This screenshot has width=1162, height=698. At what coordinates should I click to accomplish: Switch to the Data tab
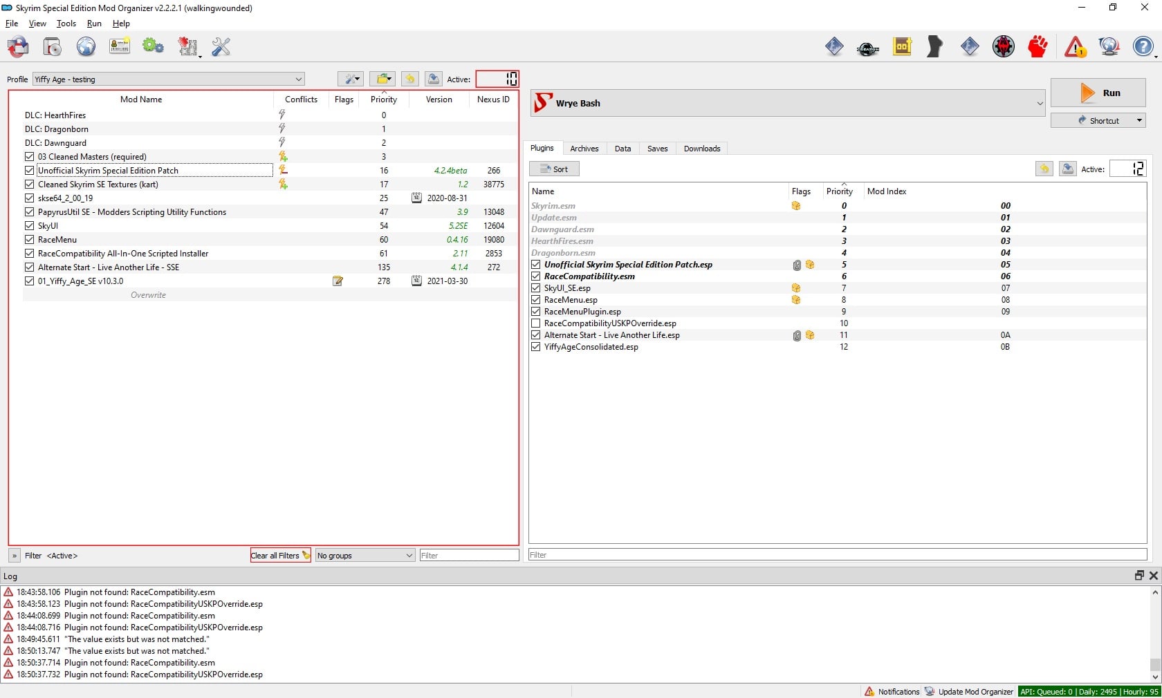(623, 149)
